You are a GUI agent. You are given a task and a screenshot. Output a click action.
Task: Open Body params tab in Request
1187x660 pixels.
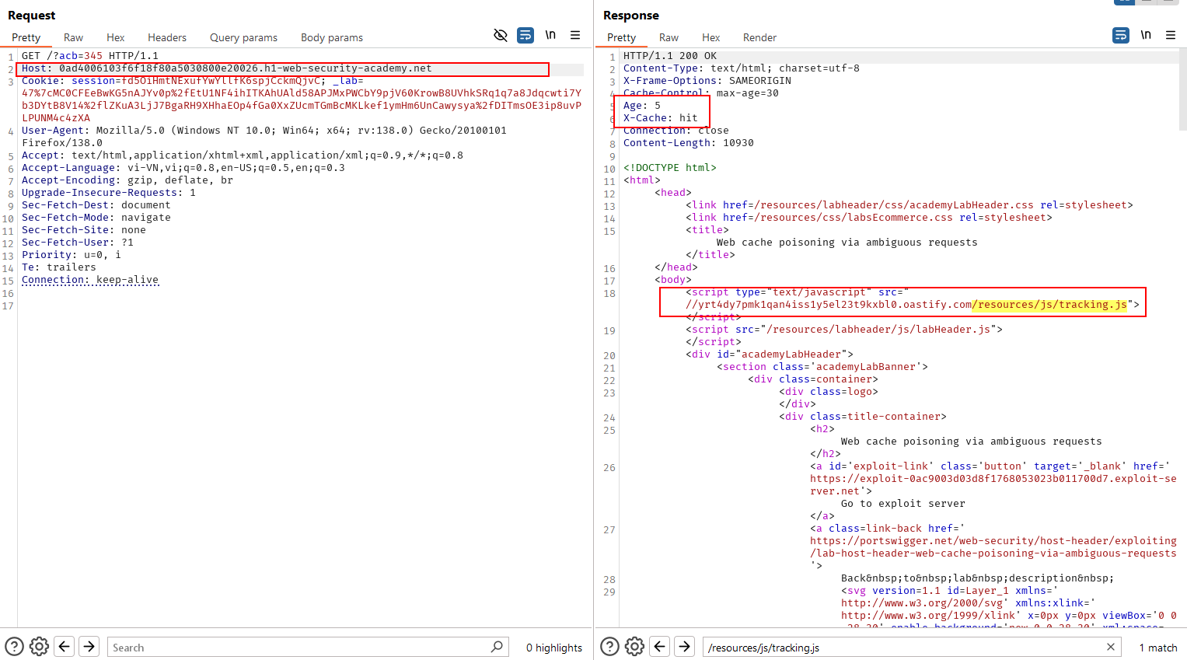[332, 37]
